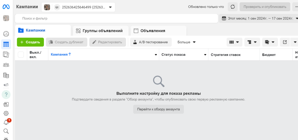This screenshot has width=298, height=140.
Task: Open the three-dots more options button
Action: point(295,7)
